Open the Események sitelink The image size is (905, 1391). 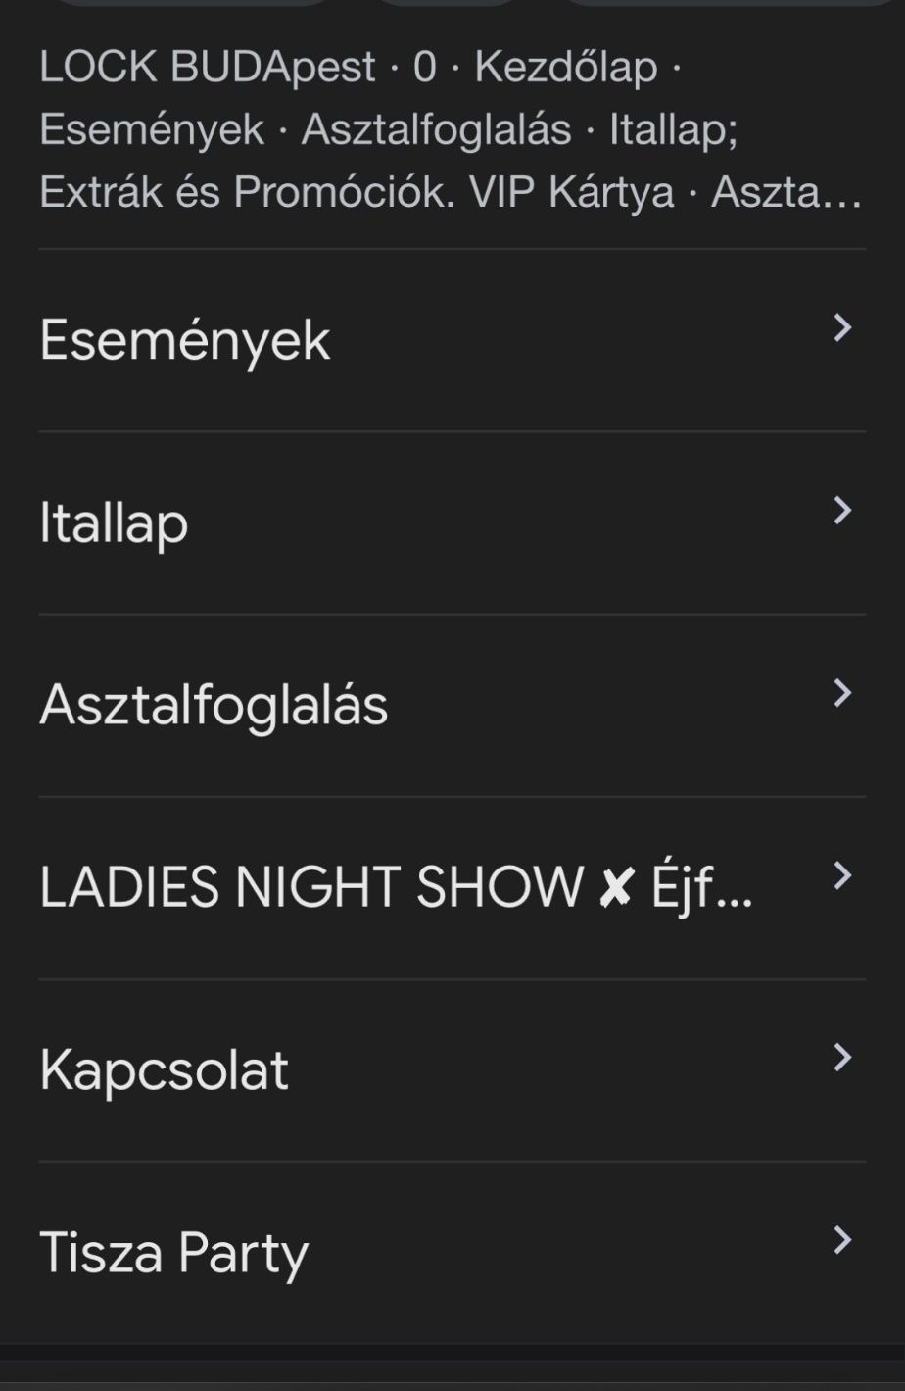185,340
